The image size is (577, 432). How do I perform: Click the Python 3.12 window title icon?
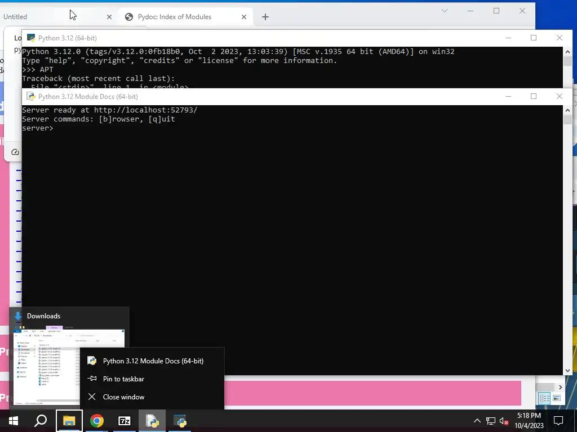[32, 38]
